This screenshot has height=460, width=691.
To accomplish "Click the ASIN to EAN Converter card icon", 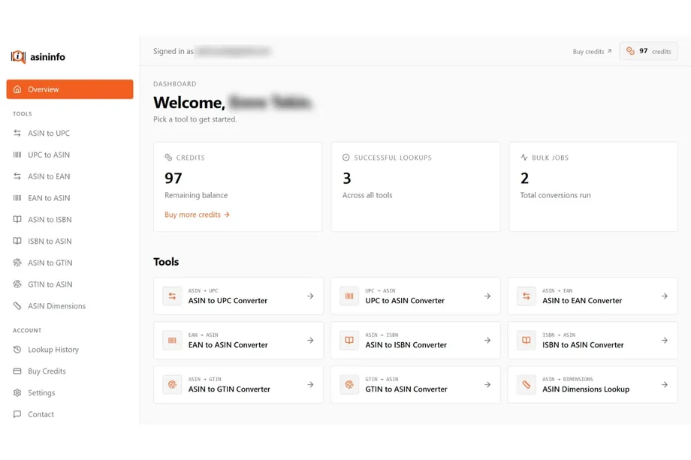I will coord(527,296).
